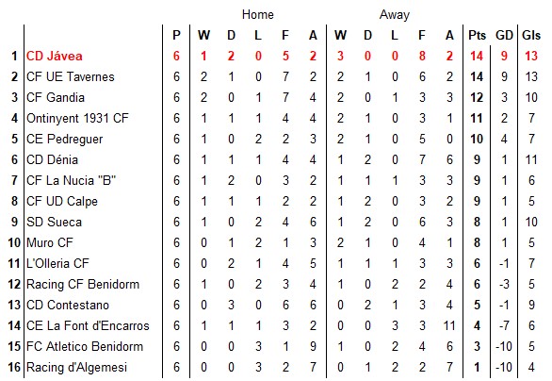The height and width of the screenshot is (381, 552).
Task: Click CD Jávea's 14 points value
Action: click(x=477, y=56)
